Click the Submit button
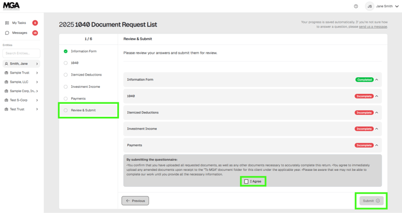Image resolution: width=402 pixels, height=213 pixels. click(x=371, y=201)
